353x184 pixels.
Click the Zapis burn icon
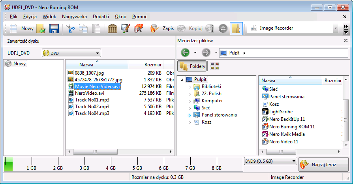click(154, 28)
